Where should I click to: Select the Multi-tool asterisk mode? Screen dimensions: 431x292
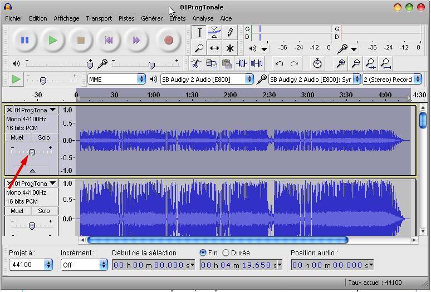click(x=230, y=48)
